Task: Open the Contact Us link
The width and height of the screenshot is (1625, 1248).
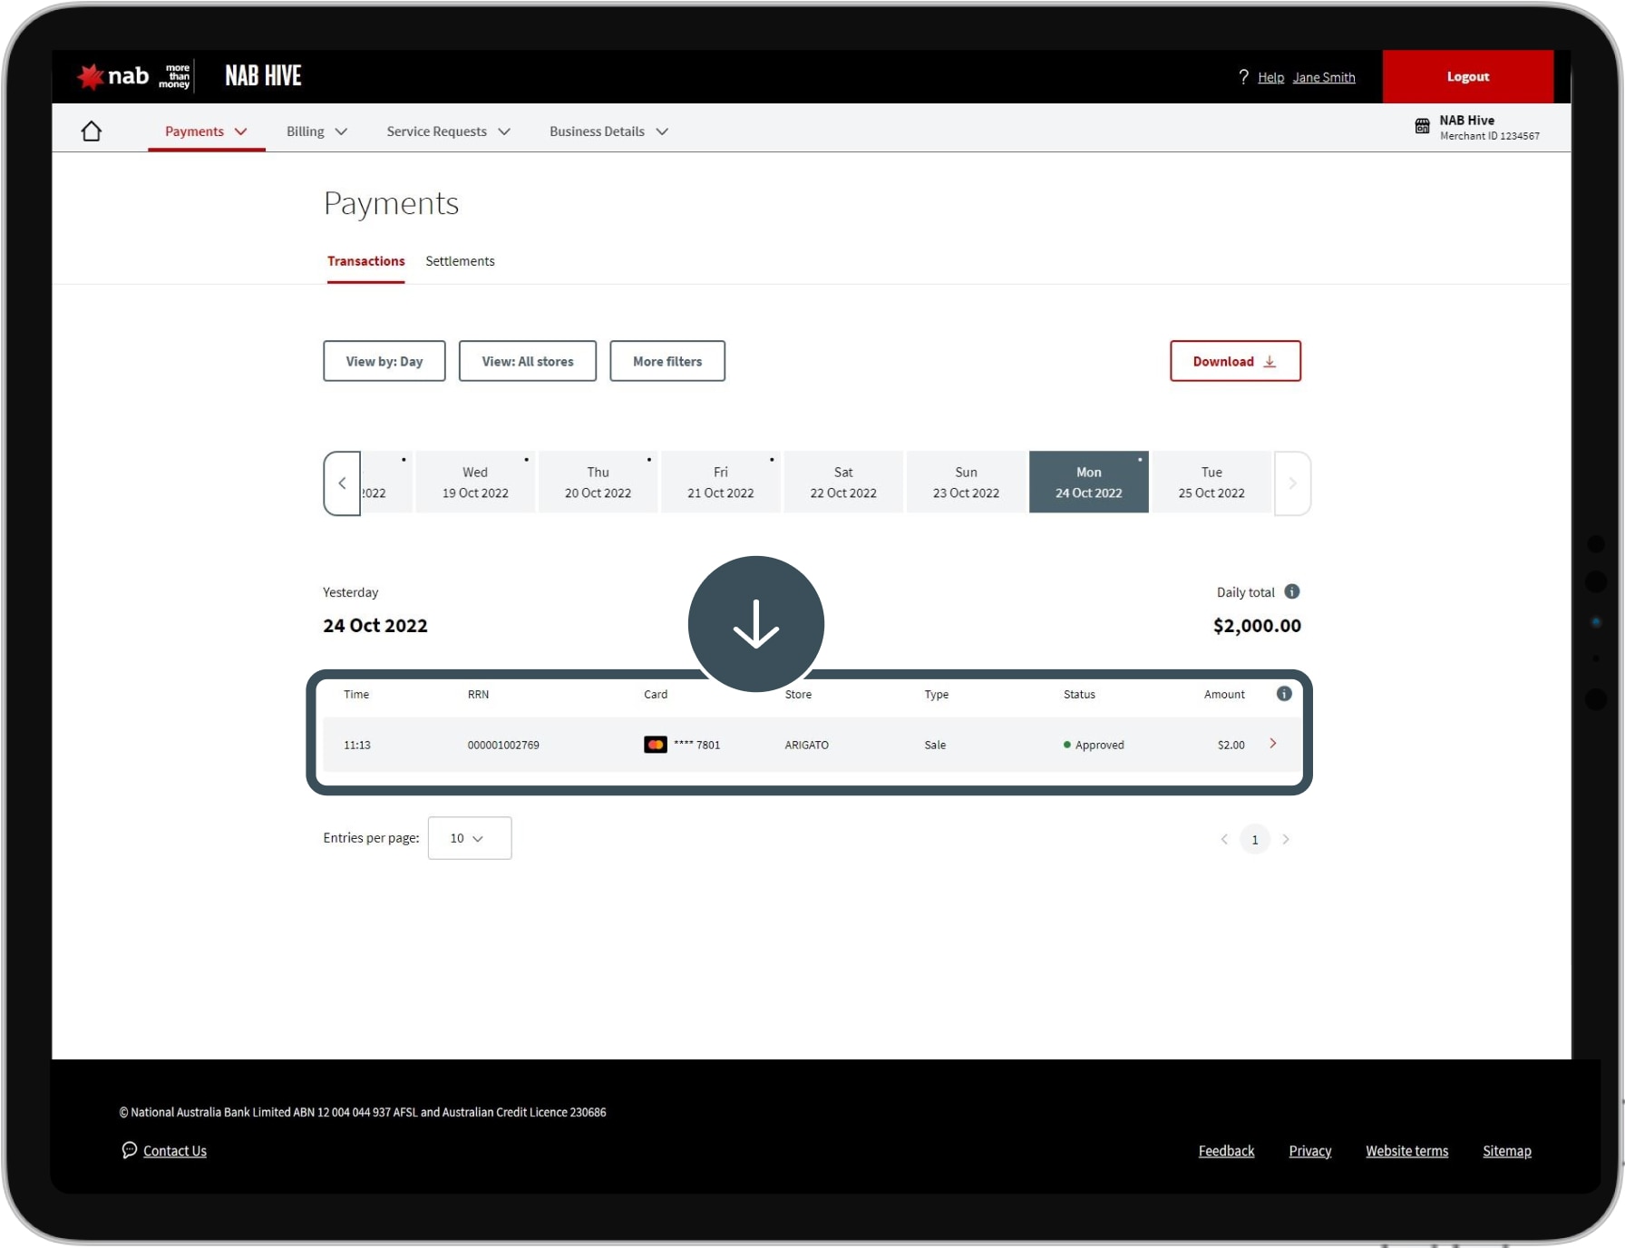Action: (x=174, y=1151)
